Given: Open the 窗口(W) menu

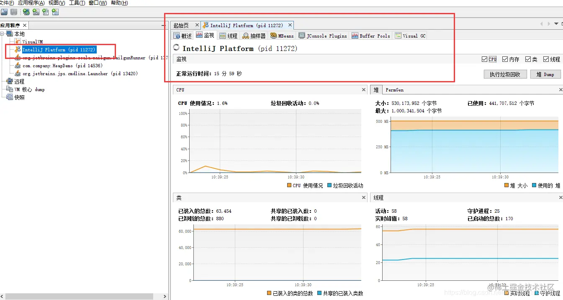Looking at the screenshot, I should (98, 3).
